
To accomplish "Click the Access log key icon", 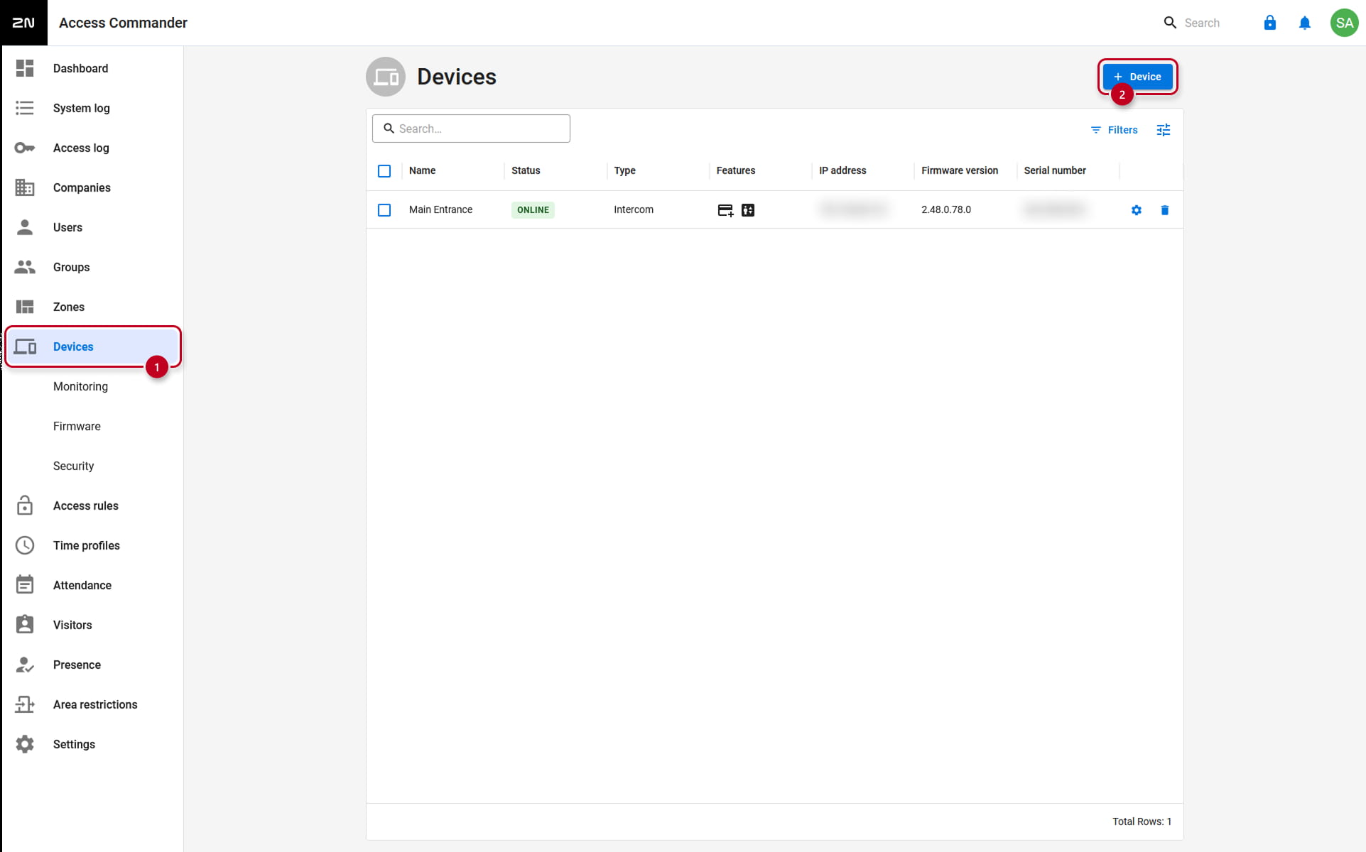I will (25, 148).
